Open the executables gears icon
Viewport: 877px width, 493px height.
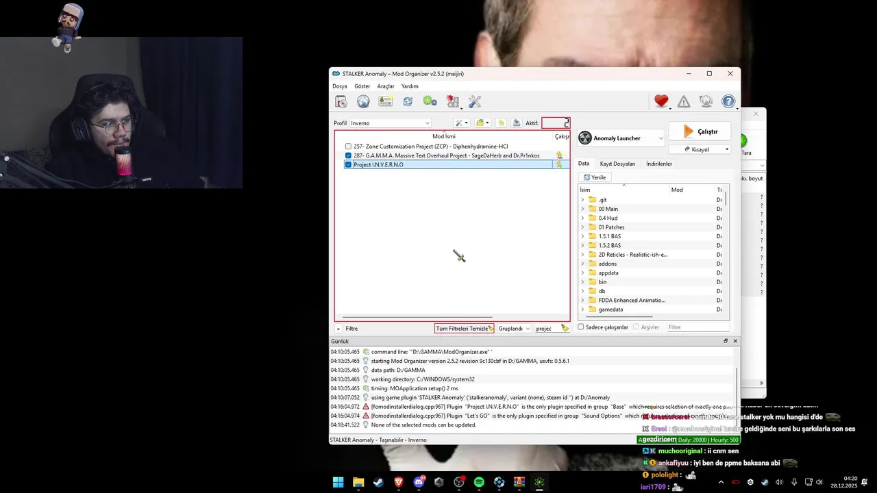coord(430,101)
